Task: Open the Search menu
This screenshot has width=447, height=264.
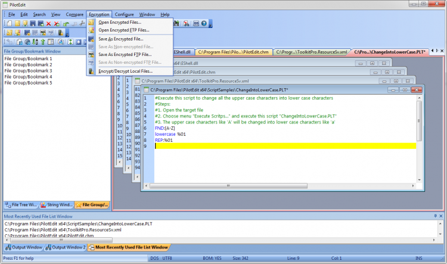Action: click(39, 14)
